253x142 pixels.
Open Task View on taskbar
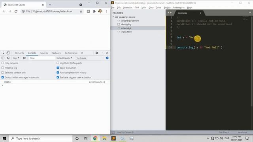tap(86, 138)
